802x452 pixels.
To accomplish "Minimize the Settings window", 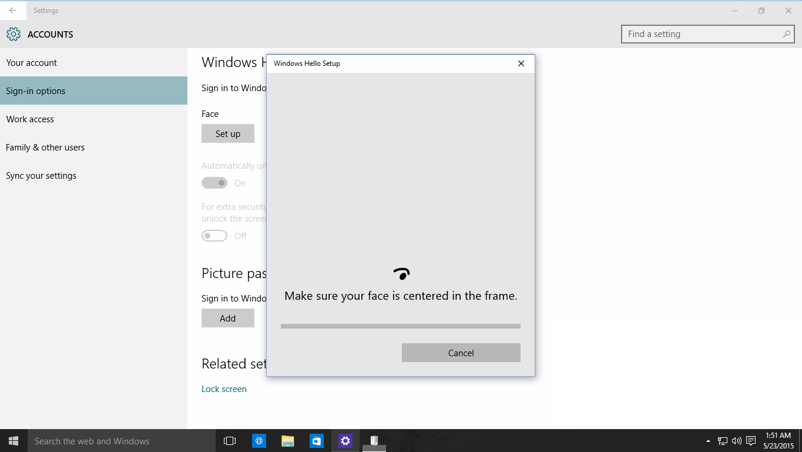I will click(734, 11).
